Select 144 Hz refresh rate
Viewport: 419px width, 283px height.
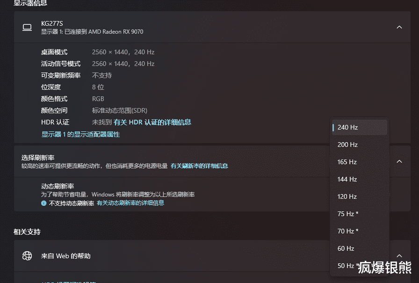[360, 179]
